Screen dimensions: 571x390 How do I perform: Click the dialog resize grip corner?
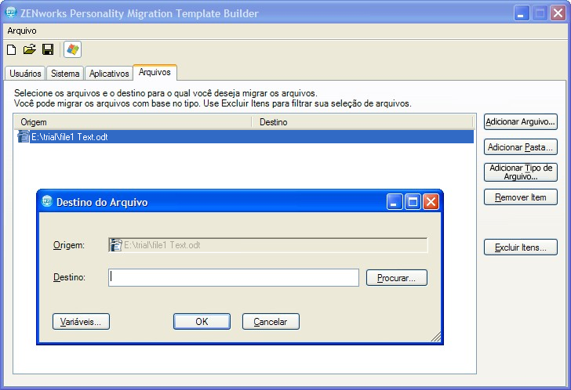point(435,337)
